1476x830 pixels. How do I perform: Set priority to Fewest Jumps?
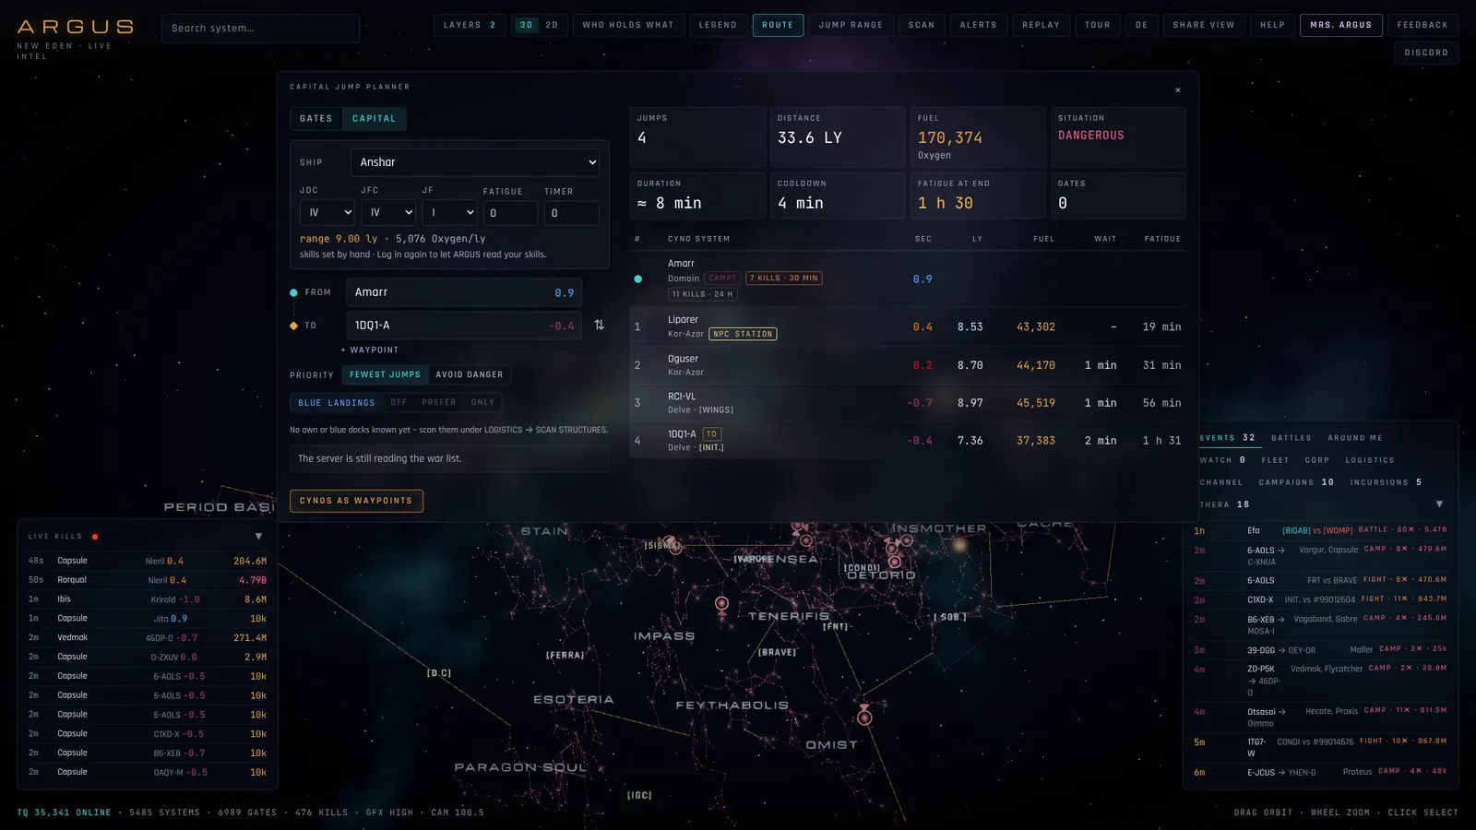tap(385, 374)
